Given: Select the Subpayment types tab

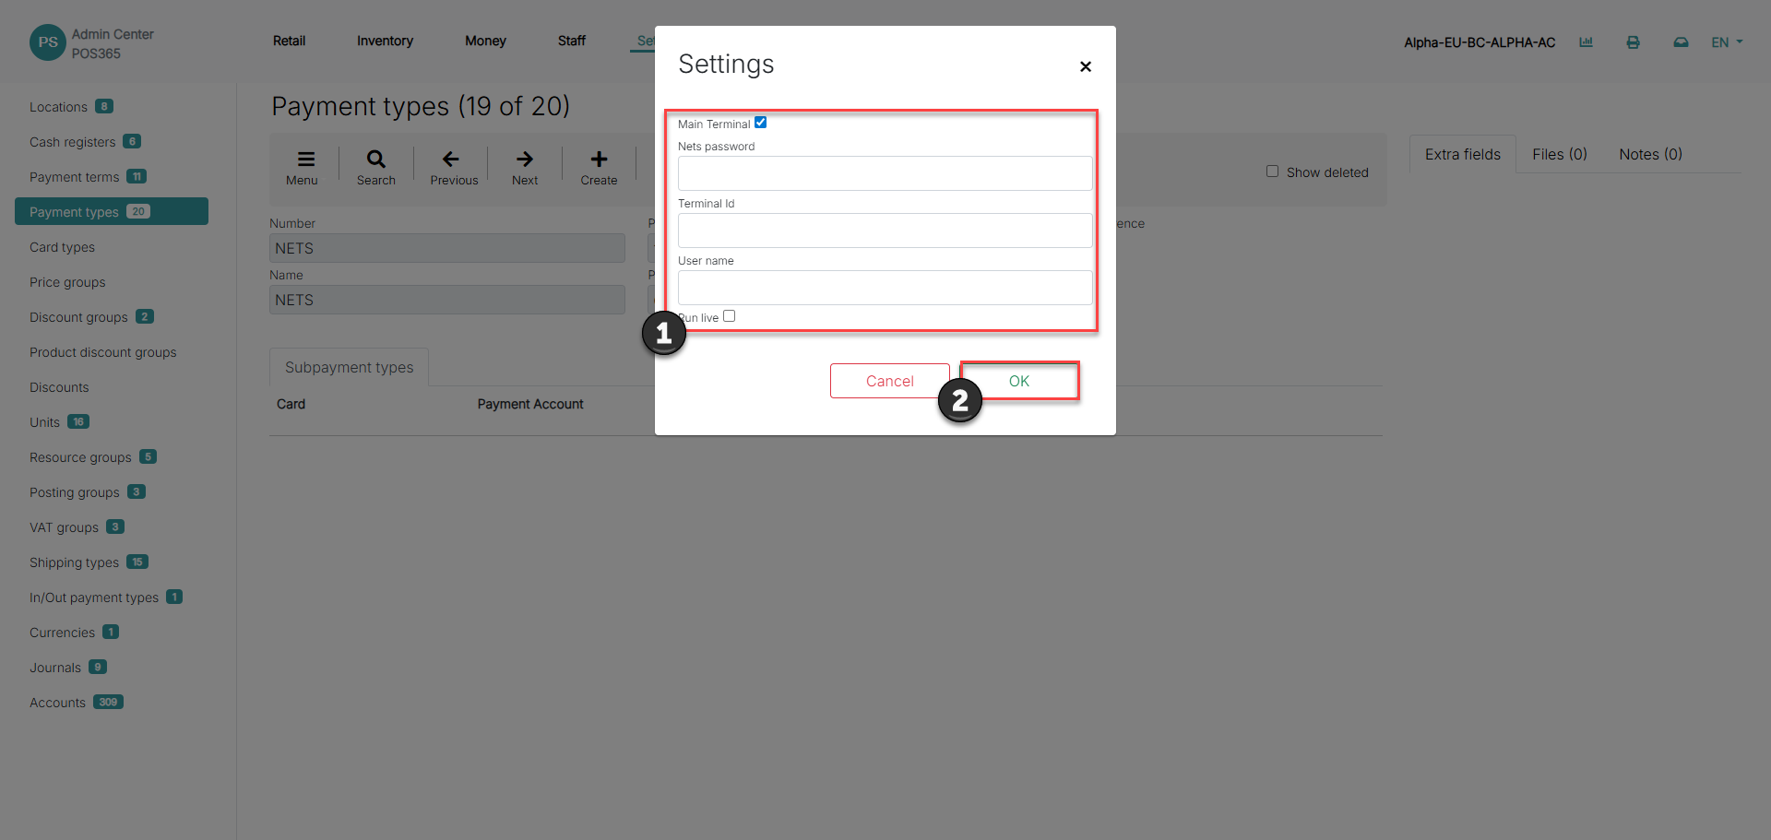Looking at the screenshot, I should (x=349, y=367).
